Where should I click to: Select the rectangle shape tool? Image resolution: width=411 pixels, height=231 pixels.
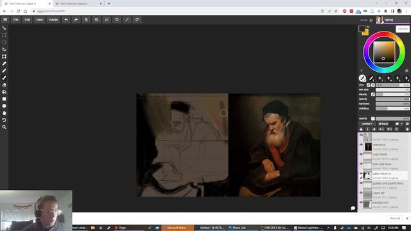(4, 99)
